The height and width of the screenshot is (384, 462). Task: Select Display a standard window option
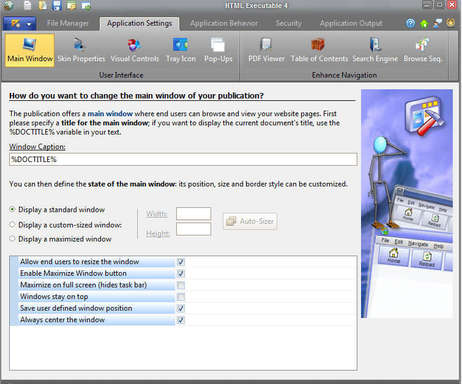pos(12,209)
